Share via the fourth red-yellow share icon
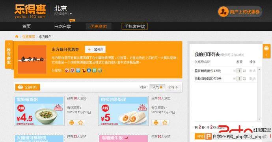 [84, 70]
